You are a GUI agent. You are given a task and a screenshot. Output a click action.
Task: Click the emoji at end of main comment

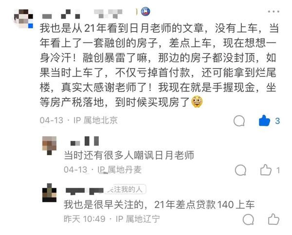197,102
